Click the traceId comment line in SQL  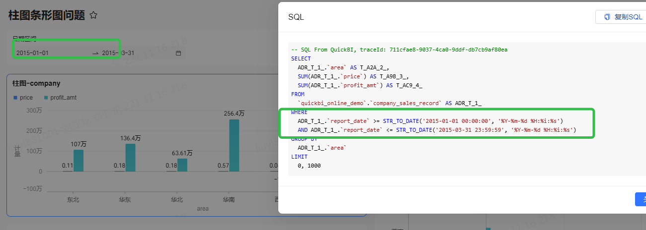point(399,50)
